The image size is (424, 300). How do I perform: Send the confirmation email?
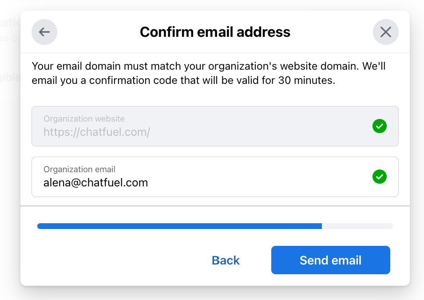(330, 260)
